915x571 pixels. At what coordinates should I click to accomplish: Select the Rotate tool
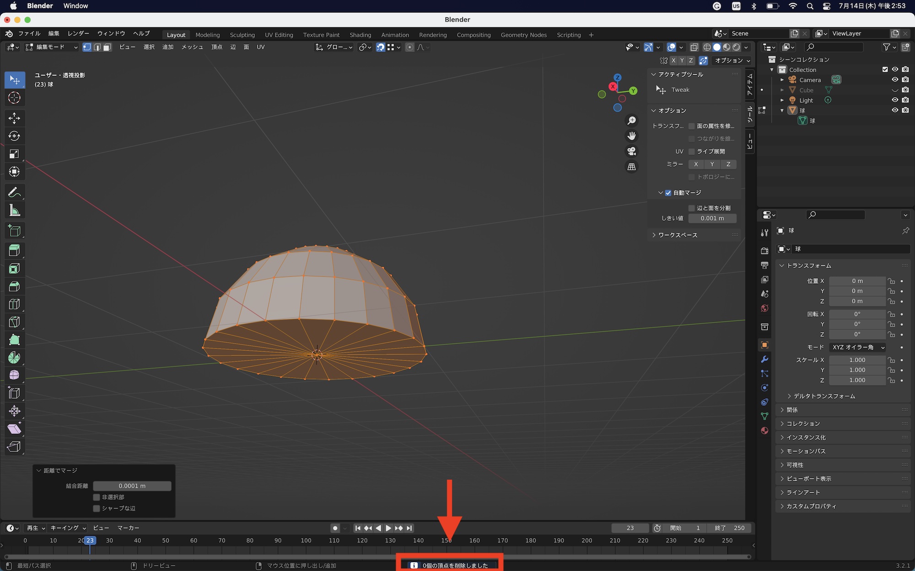click(x=14, y=136)
